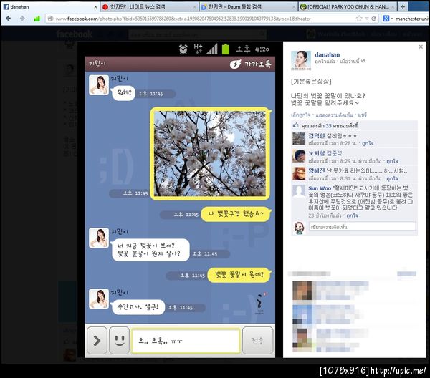The image size is (430, 378).
Task: Click 김덕한 commenter avatar
Action: pos(299,139)
